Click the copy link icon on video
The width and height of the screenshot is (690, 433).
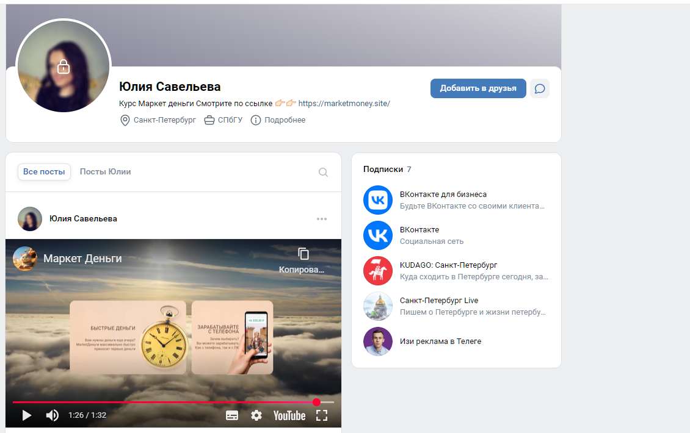click(303, 254)
